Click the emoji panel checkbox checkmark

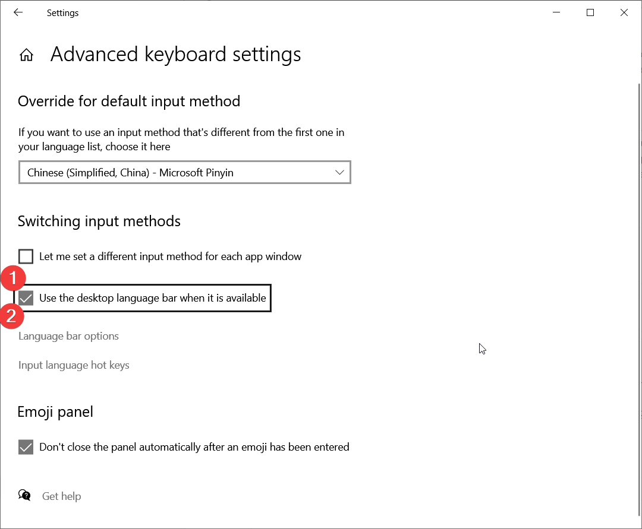pyautogui.click(x=26, y=446)
